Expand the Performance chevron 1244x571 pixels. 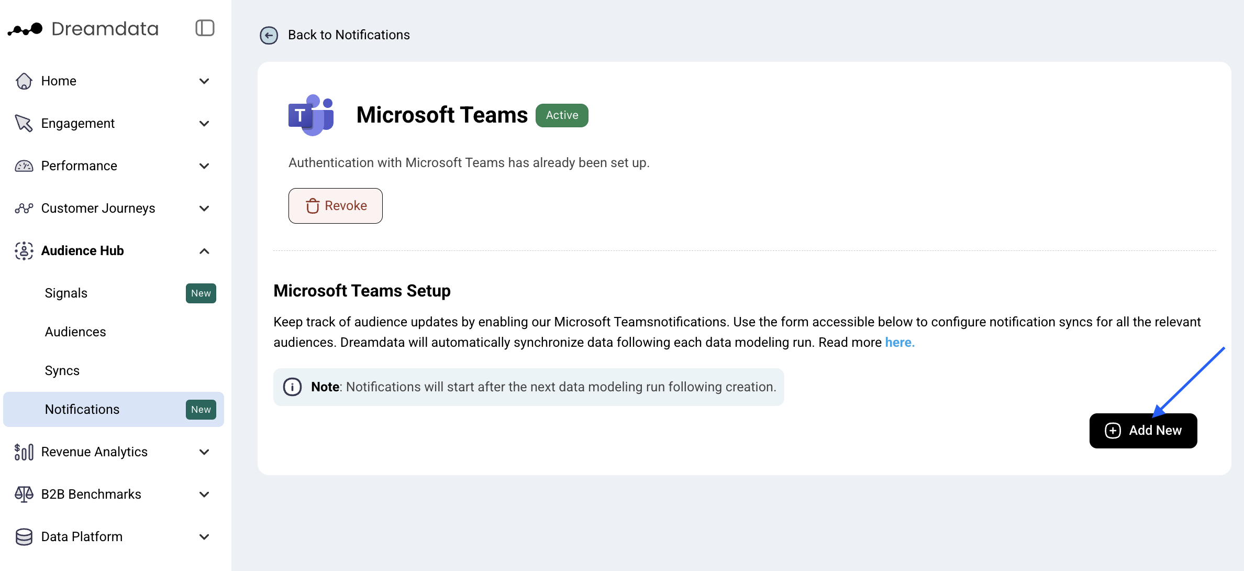pyautogui.click(x=204, y=166)
